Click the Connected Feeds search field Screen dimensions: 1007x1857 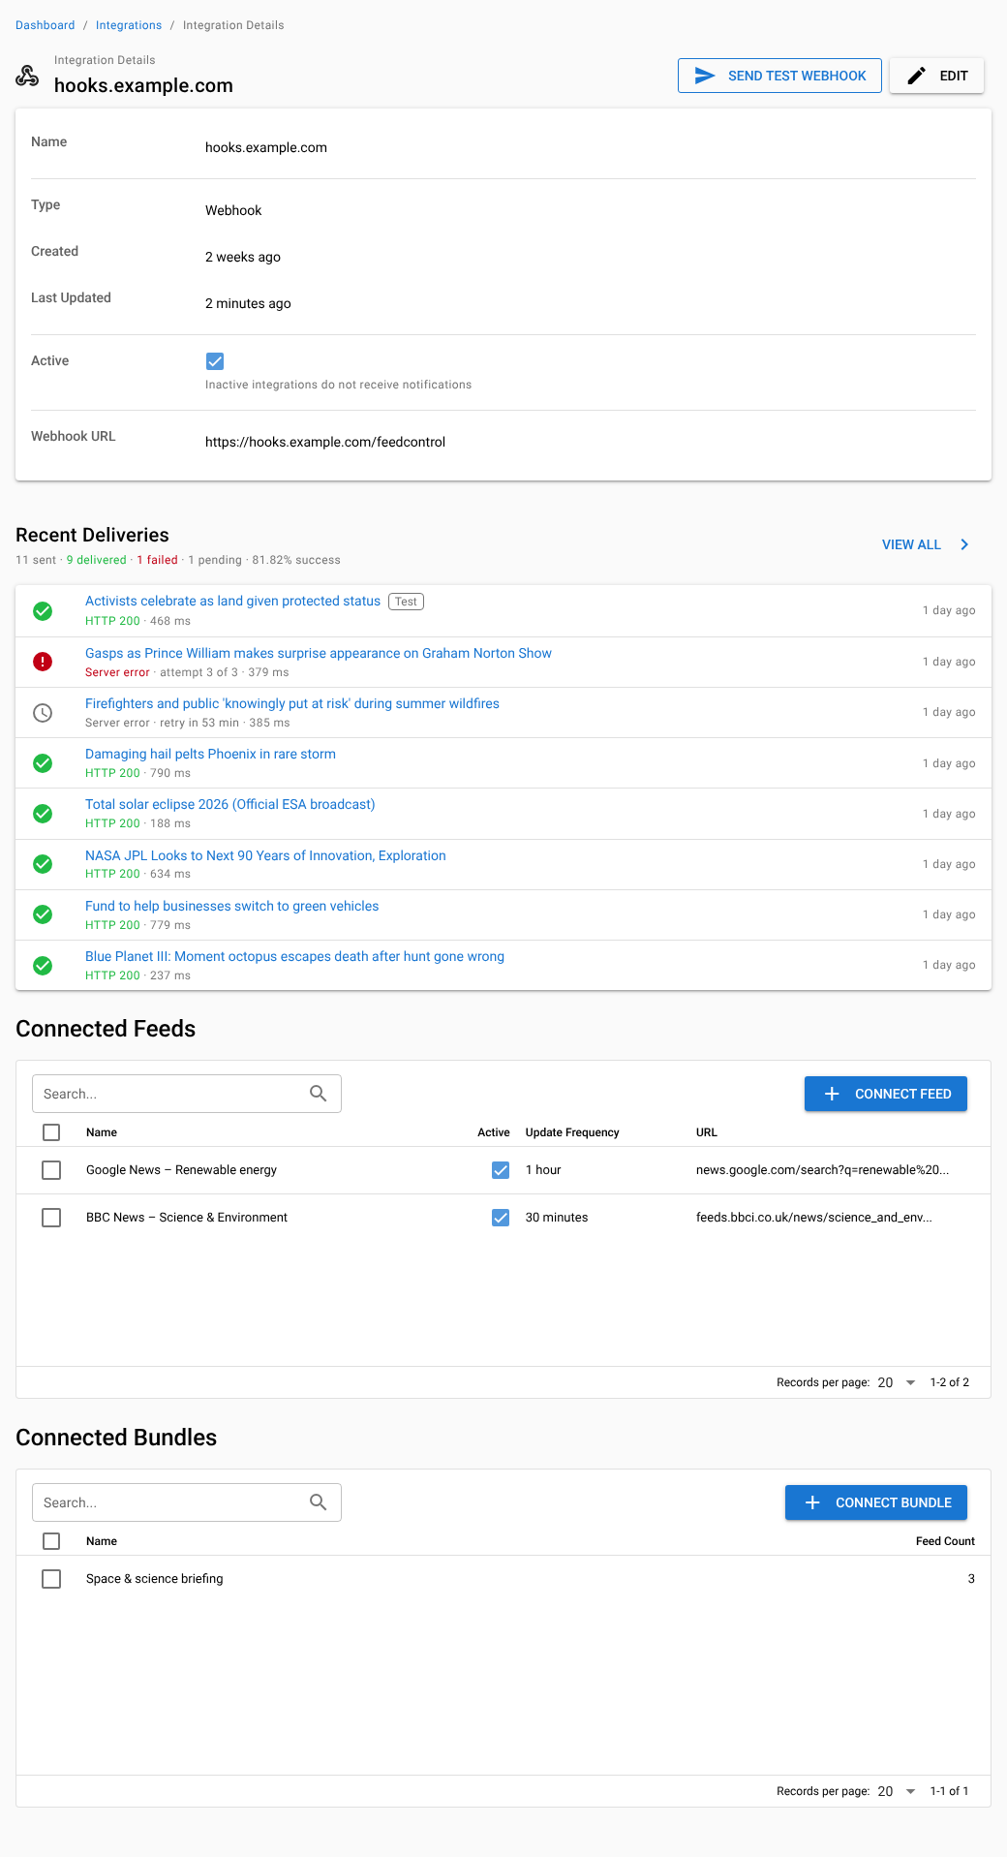[187, 1094]
